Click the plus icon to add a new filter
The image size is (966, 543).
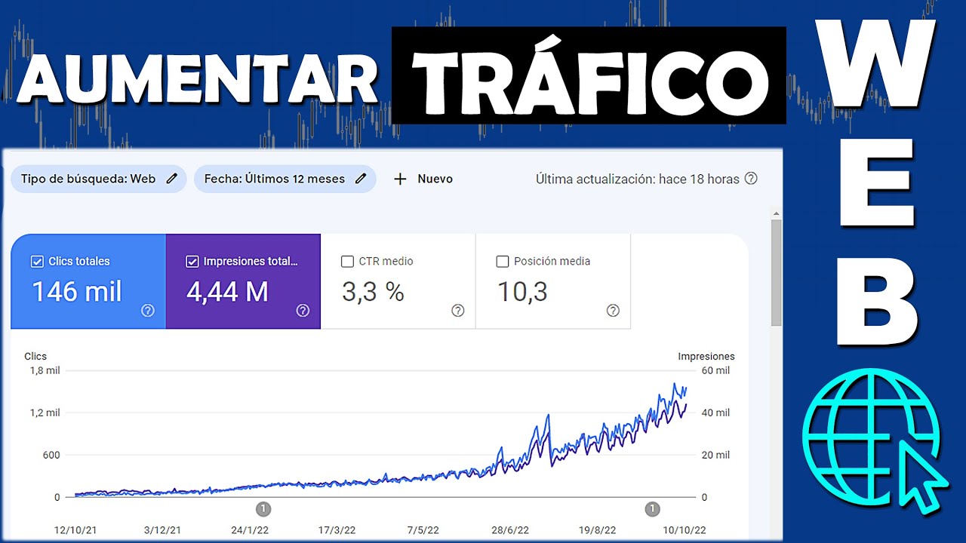[x=401, y=179]
